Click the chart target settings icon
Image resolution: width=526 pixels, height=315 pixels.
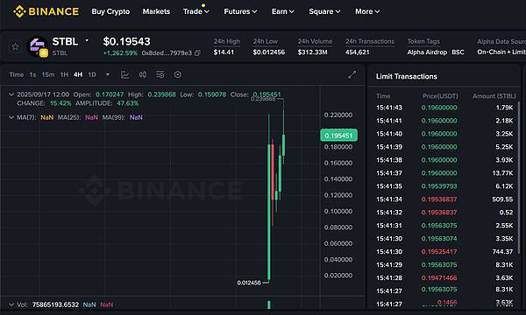tap(177, 74)
